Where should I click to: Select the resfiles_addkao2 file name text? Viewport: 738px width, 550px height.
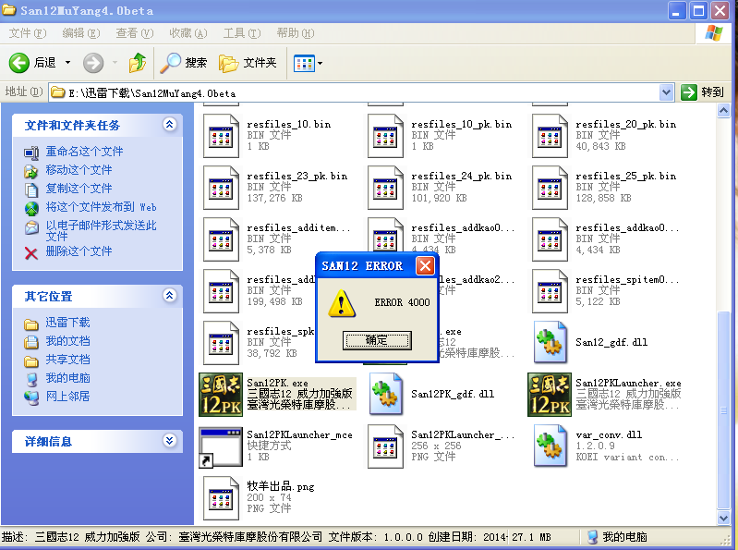pos(476,280)
